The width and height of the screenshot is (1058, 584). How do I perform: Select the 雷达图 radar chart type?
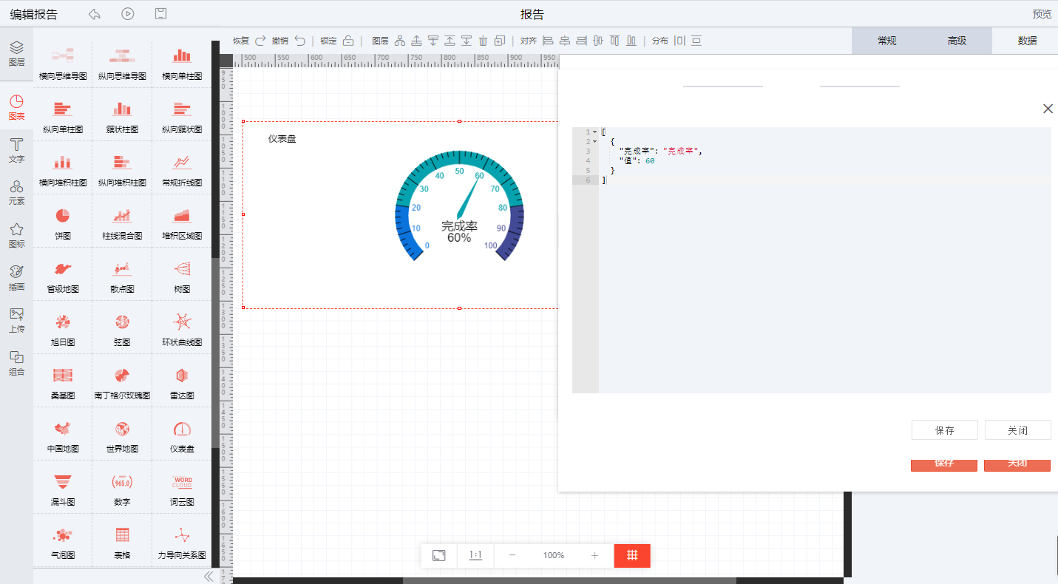[x=182, y=381]
